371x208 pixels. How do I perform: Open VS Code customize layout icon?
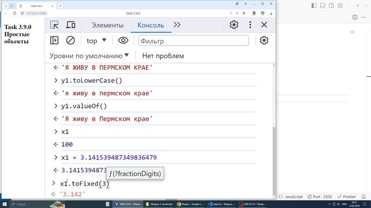tap(340, 6)
